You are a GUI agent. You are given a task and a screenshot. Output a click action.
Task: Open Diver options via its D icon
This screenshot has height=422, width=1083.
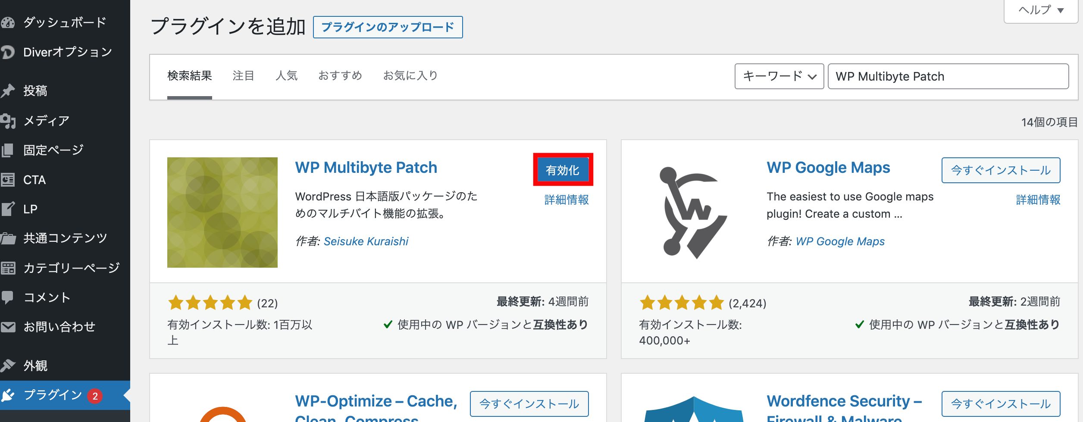coord(8,52)
